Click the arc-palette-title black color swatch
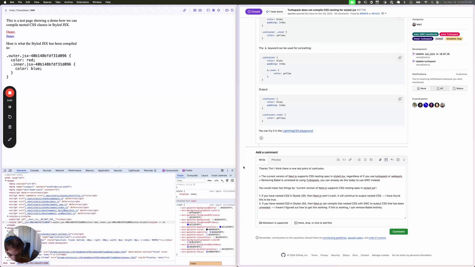Screen dimensions: 475x267 [207, 230]
